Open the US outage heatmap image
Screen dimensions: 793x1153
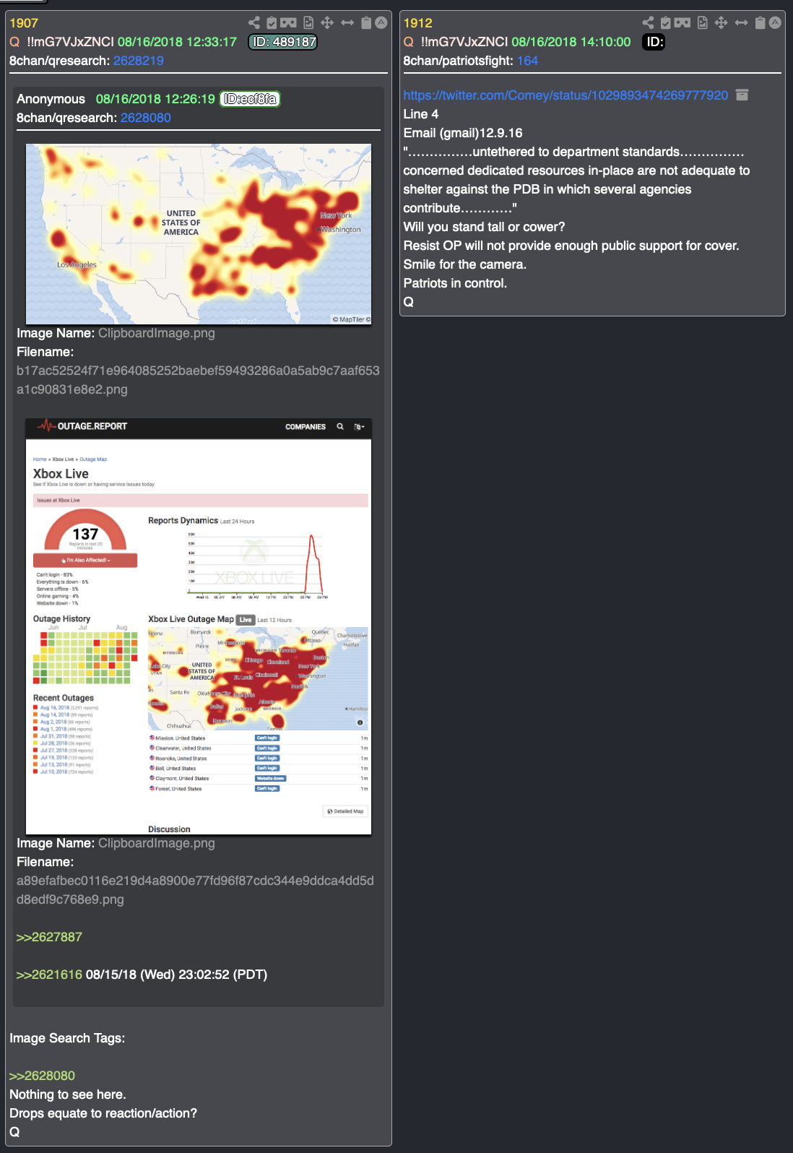[x=199, y=234]
